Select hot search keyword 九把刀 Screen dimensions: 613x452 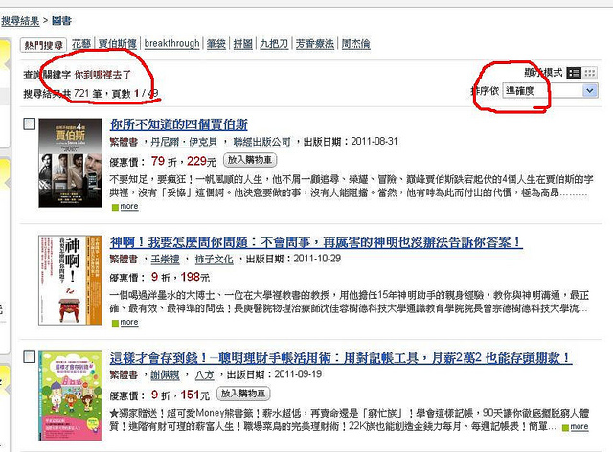pos(274,43)
